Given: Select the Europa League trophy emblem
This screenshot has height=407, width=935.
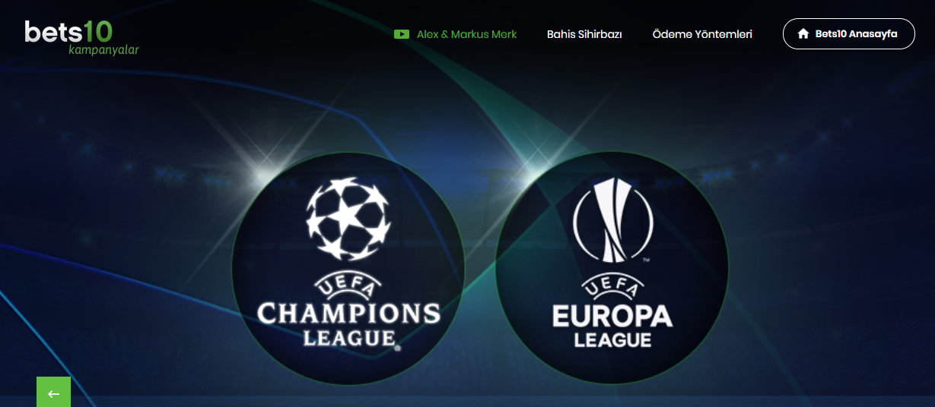Looking at the screenshot, I should [612, 220].
